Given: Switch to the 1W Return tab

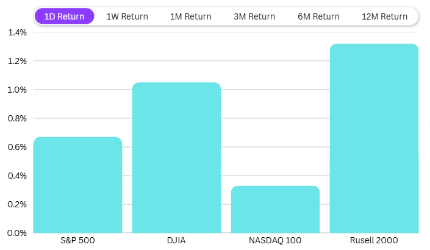Looking at the screenshot, I should pyautogui.click(x=127, y=16).
